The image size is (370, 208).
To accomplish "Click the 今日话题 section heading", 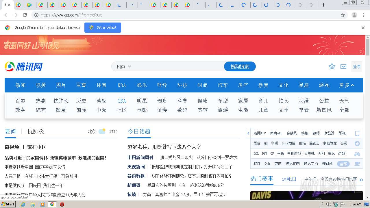I will point(139,131).
